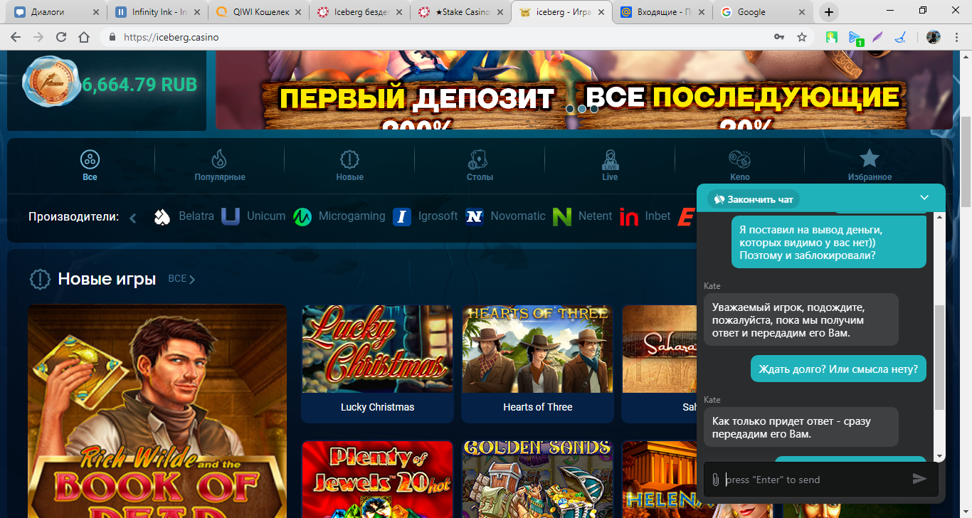Filter games by Belatra provider
Image resolution: width=972 pixels, height=518 pixels.
click(x=184, y=216)
